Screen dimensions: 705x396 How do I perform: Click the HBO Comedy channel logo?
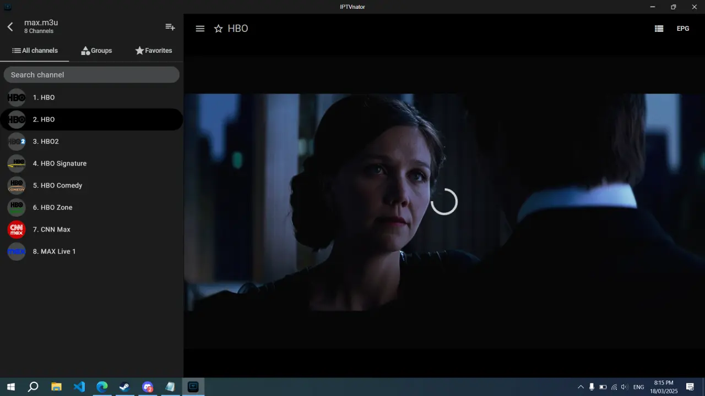coord(17,185)
